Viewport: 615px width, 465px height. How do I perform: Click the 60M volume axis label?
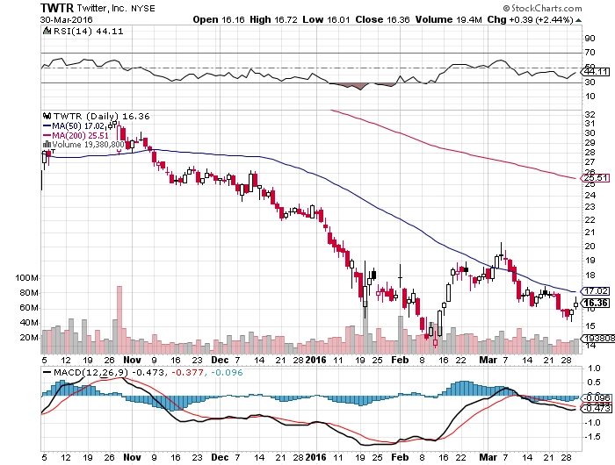(x=29, y=308)
